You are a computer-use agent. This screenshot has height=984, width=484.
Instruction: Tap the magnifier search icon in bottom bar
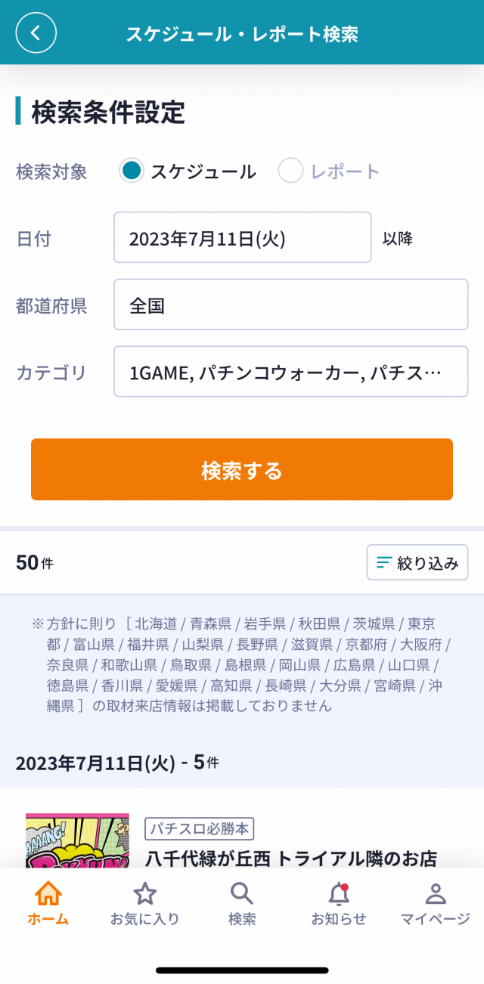click(241, 894)
